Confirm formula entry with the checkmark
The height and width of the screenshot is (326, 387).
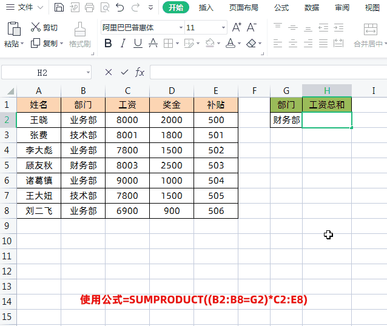click(x=124, y=72)
